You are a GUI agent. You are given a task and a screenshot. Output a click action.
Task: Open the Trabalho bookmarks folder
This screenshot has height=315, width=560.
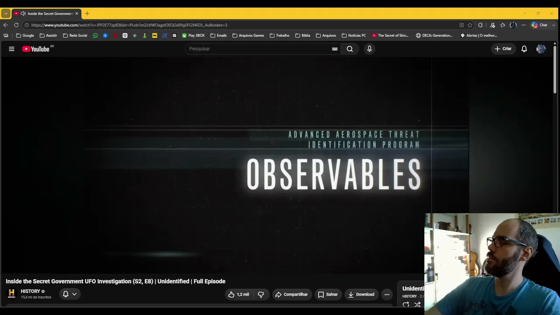pos(280,35)
